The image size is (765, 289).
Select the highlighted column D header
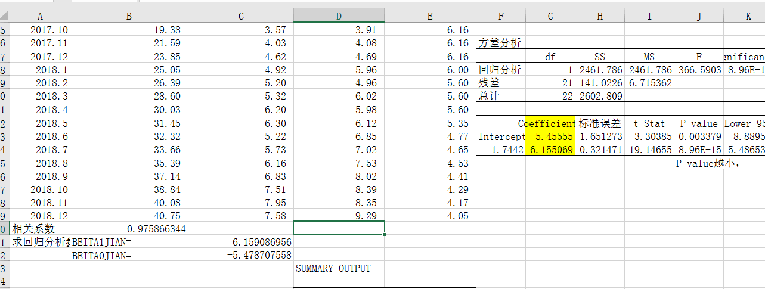coord(339,16)
